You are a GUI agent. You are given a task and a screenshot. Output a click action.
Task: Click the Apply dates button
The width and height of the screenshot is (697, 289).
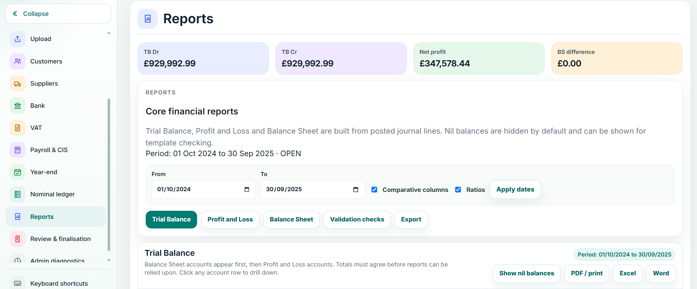(x=515, y=189)
